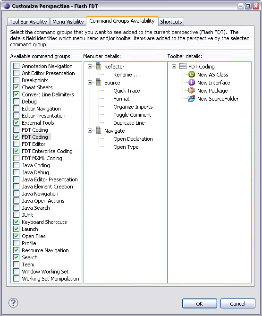
Task: Select the FDT MXML Coding label
Action: tap(42, 158)
